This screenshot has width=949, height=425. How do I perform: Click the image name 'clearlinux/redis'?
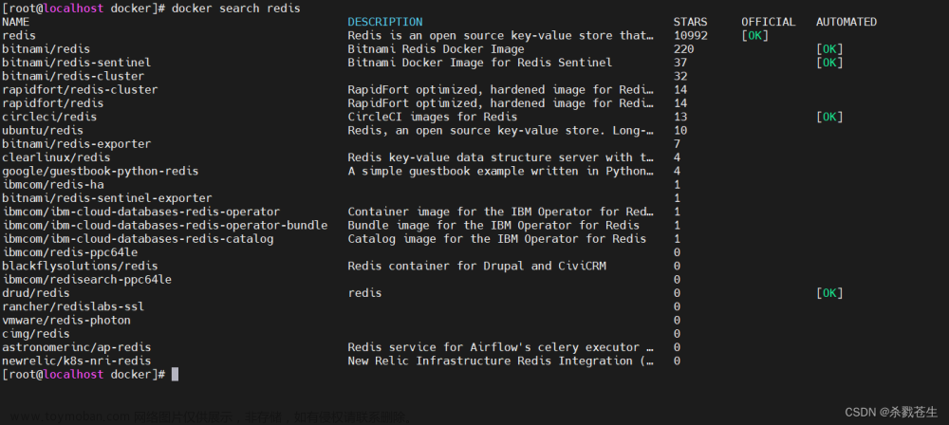coord(56,157)
